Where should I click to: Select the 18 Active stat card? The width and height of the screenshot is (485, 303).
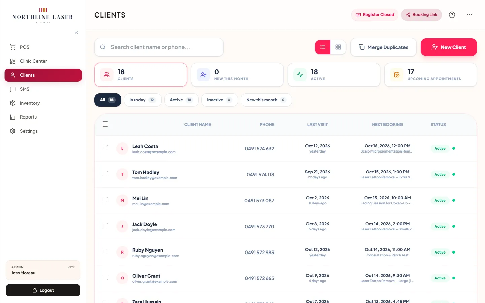point(334,75)
